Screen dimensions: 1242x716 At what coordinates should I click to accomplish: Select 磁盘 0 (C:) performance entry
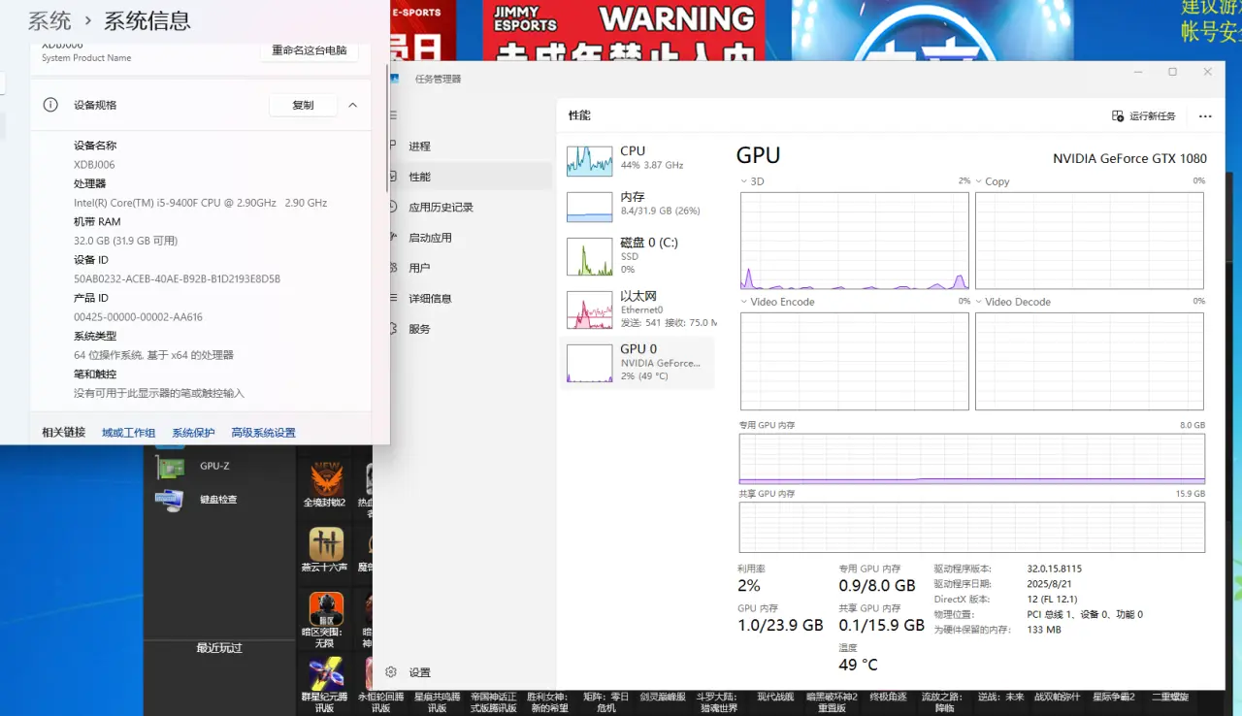point(589,256)
